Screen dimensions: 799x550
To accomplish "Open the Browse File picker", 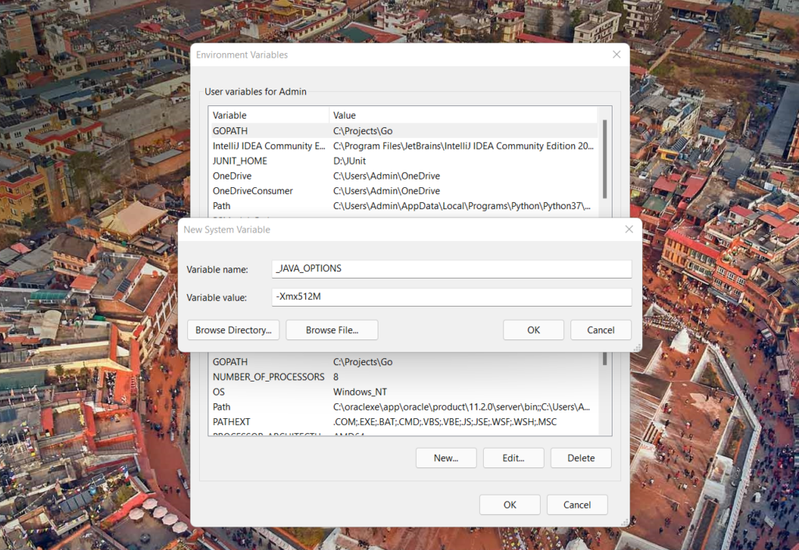I will 332,330.
